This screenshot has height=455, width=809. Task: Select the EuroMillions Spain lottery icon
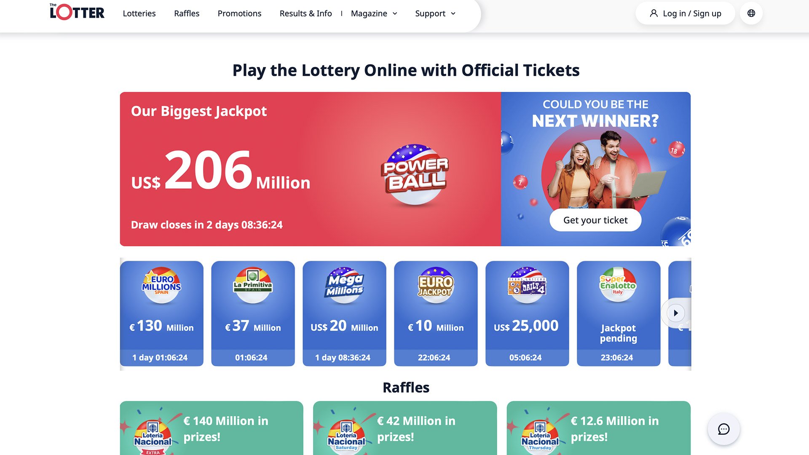click(x=162, y=285)
